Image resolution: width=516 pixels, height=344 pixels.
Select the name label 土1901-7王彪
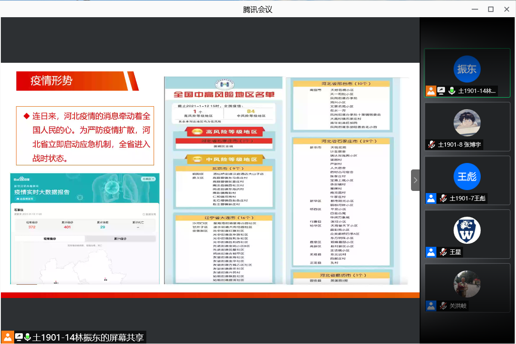(x=468, y=198)
